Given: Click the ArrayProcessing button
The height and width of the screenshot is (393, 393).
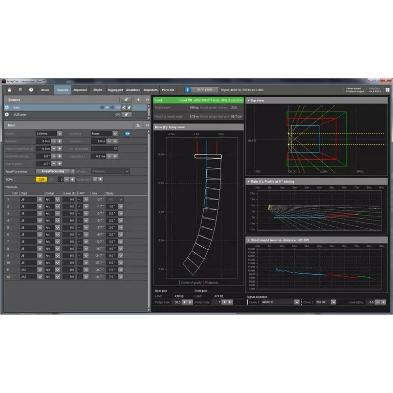Looking at the screenshot, I should pos(53,171).
